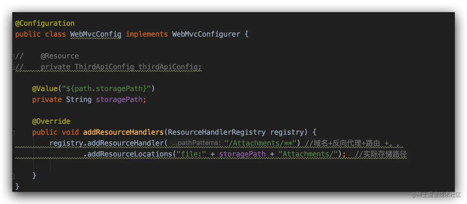Screen dimensions: 467x204
Task: Select the WebMvcConfigurer interface name
Action: (x=206, y=34)
